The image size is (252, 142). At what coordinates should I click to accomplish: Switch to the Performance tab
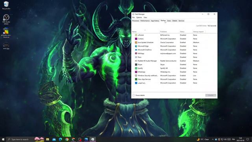pyautogui.click(x=145, y=21)
